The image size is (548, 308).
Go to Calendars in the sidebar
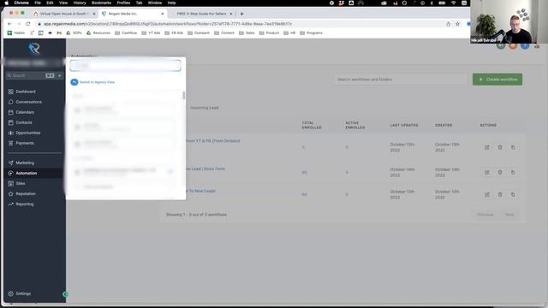point(25,112)
